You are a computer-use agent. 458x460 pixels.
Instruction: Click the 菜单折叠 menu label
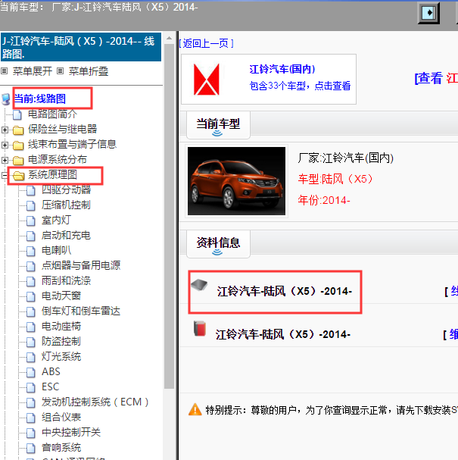(89, 71)
